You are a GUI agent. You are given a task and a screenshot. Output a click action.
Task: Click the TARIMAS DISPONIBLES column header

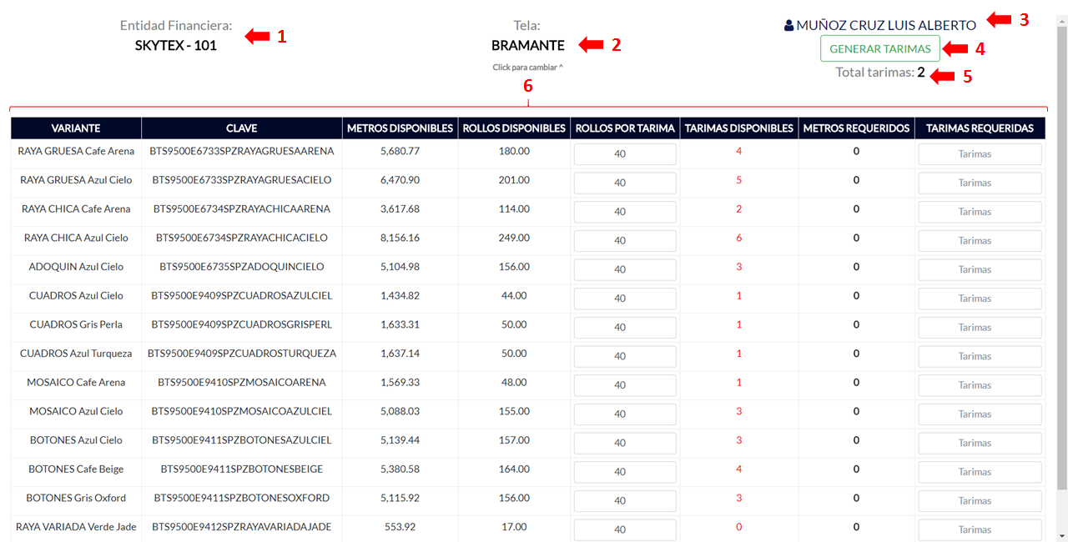(x=738, y=128)
